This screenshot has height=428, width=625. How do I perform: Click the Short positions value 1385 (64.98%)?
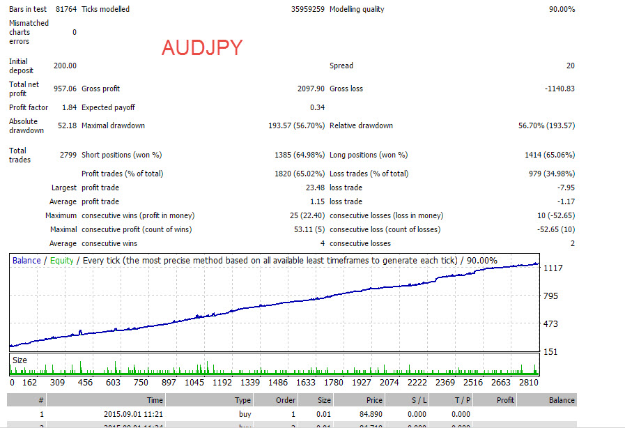[300, 155]
